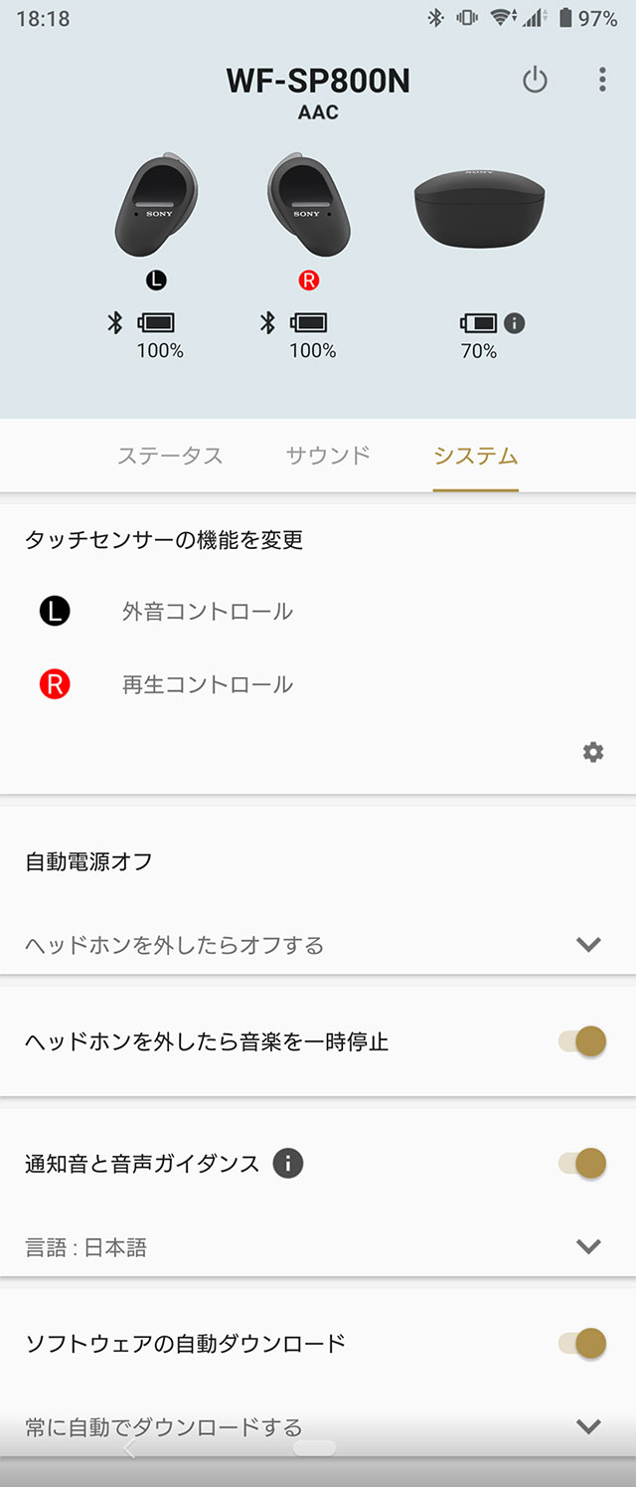The image size is (636, 1487).
Task: Tap the black L icon for 外音コントロール
Action: (55, 611)
